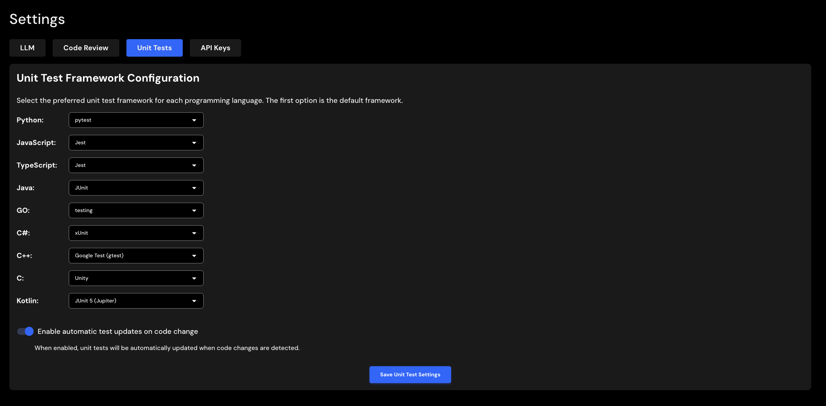Image resolution: width=826 pixels, height=406 pixels.
Task: Switch to the LLM tab
Action: [27, 48]
